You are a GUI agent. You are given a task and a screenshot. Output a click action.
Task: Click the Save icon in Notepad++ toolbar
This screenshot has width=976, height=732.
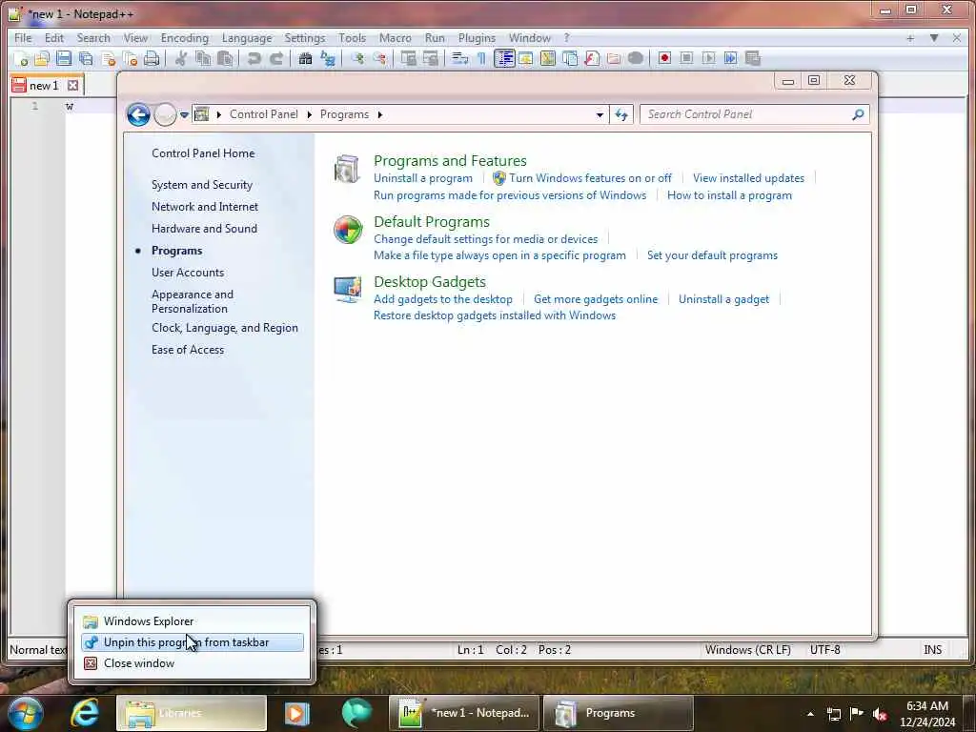click(64, 58)
